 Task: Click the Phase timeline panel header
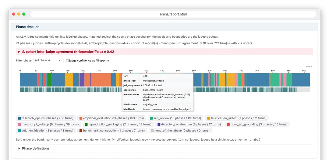[x=164, y=27]
